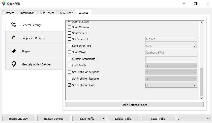212x123 pixels.
Task: Click the Plugins blocks icon
Action: [x=14, y=51]
